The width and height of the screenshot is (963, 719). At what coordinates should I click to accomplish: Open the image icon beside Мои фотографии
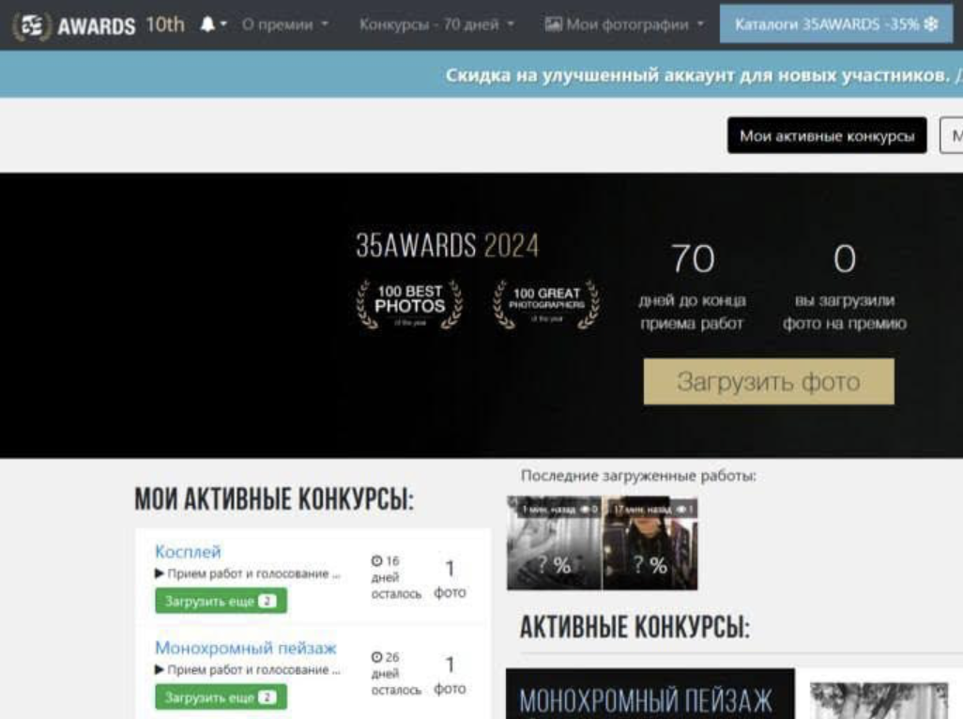(553, 24)
